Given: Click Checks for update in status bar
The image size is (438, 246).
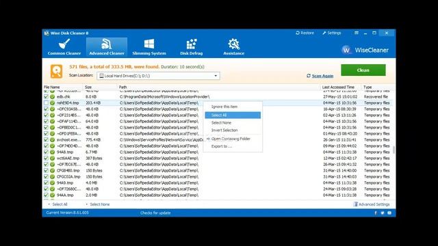Looking at the screenshot, I should tap(155, 213).
